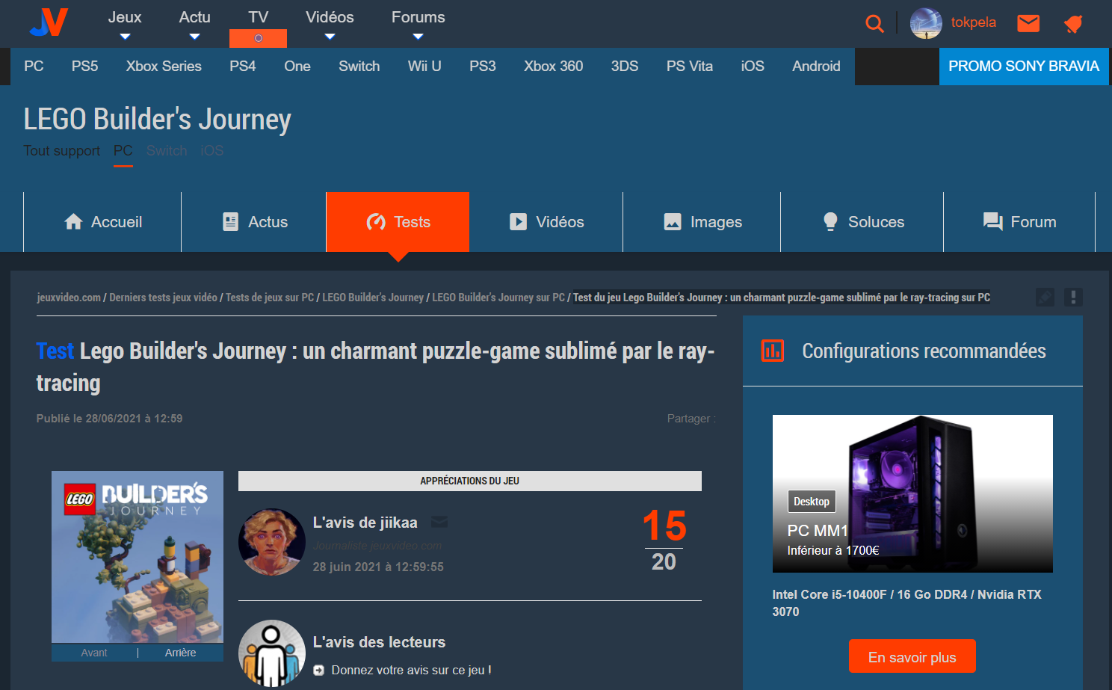Open the search magnifier icon

874,23
